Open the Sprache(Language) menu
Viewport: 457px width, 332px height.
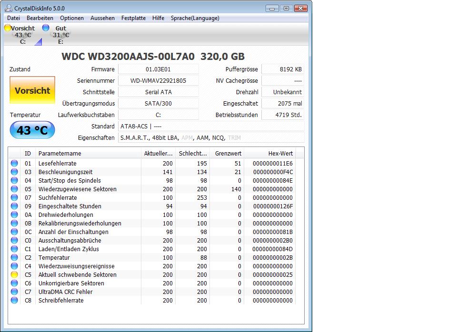[195, 18]
